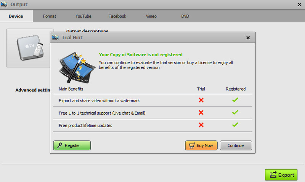Click the film strip magic wand logo
Viewport: 305px width, 182px height.
pyautogui.click(x=76, y=67)
